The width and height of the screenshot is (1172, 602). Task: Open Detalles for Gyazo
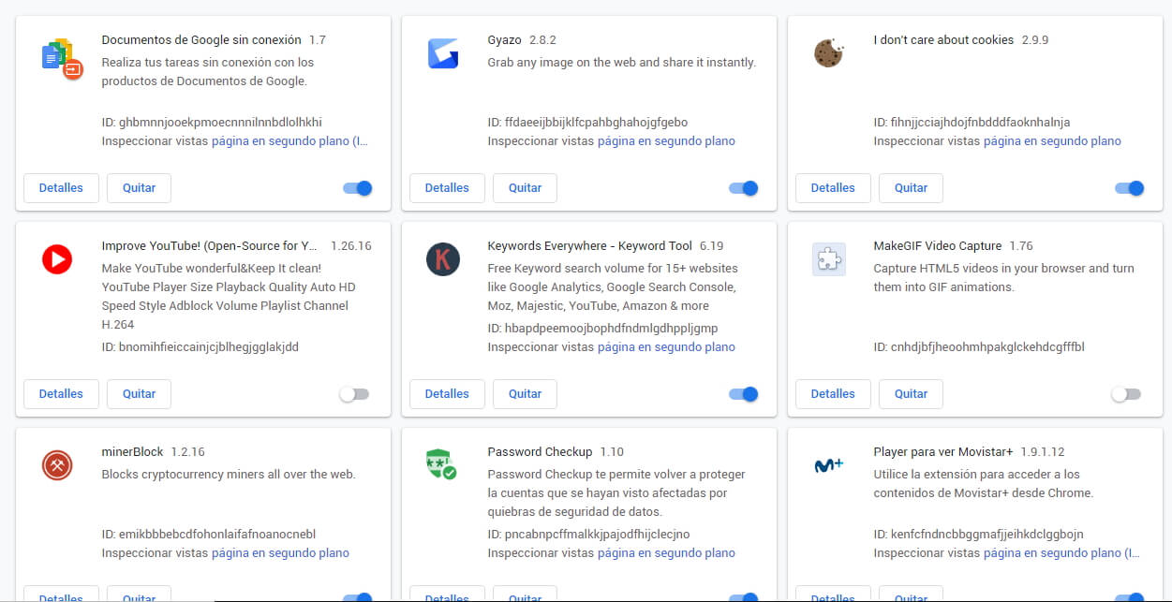click(447, 188)
